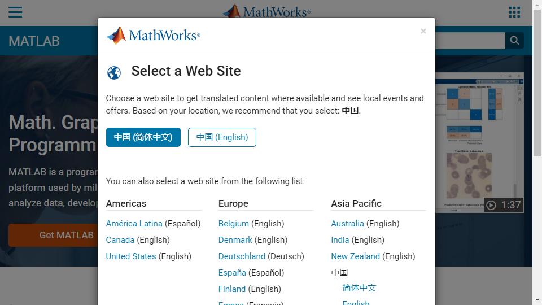
Task: Select the Canada site link
Action: (120, 240)
